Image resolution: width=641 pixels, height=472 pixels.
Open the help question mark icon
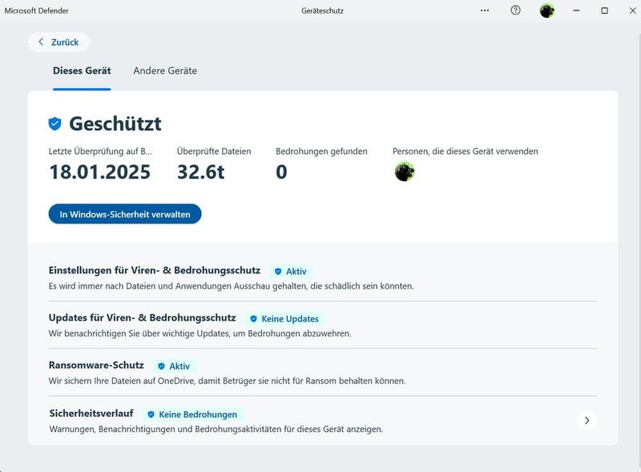(x=515, y=10)
